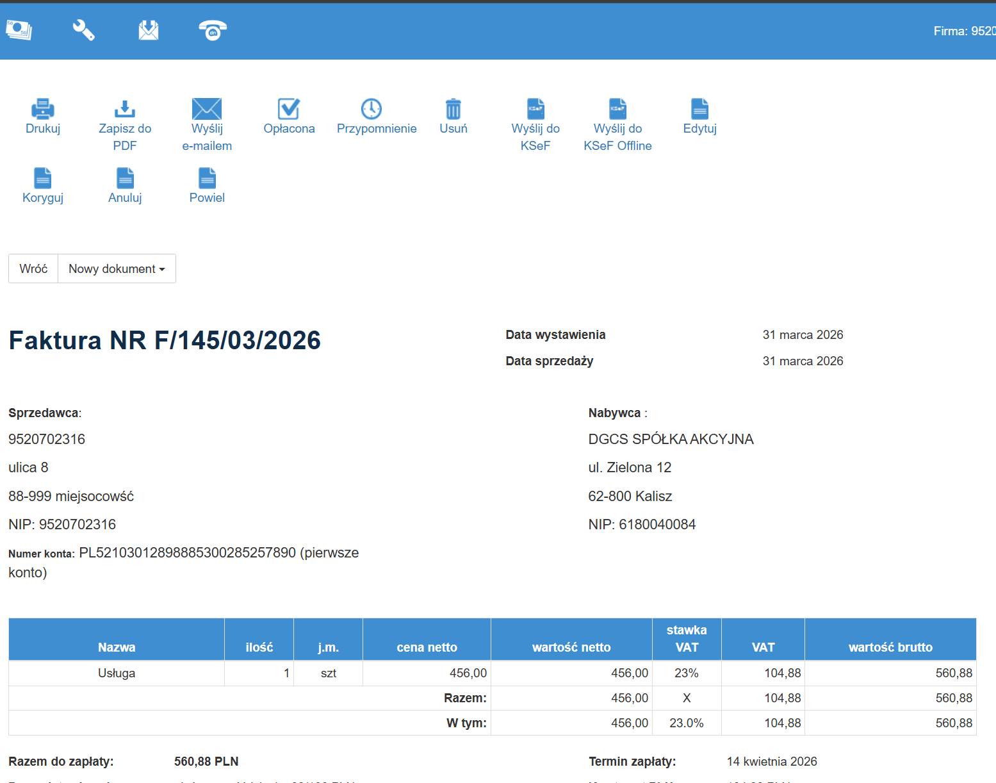996x783 pixels.
Task: Click the Nazwa column header
Action: pos(117,647)
